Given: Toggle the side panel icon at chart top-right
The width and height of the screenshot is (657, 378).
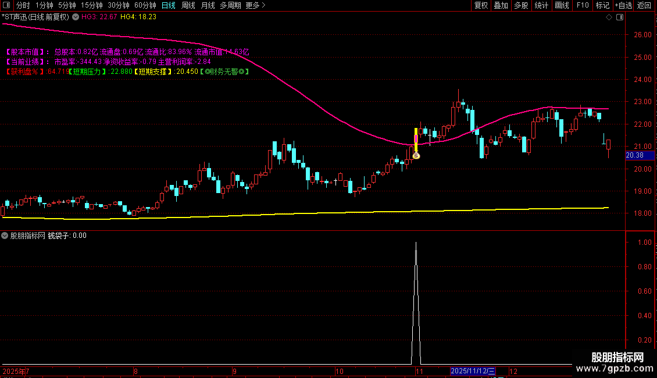Looking at the screenshot, I should point(620,17).
